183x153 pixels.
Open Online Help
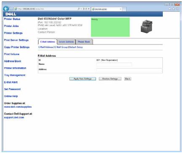pyautogui.click(x=11, y=96)
